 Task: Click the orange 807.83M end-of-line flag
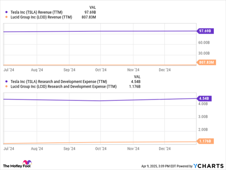(206, 63)
